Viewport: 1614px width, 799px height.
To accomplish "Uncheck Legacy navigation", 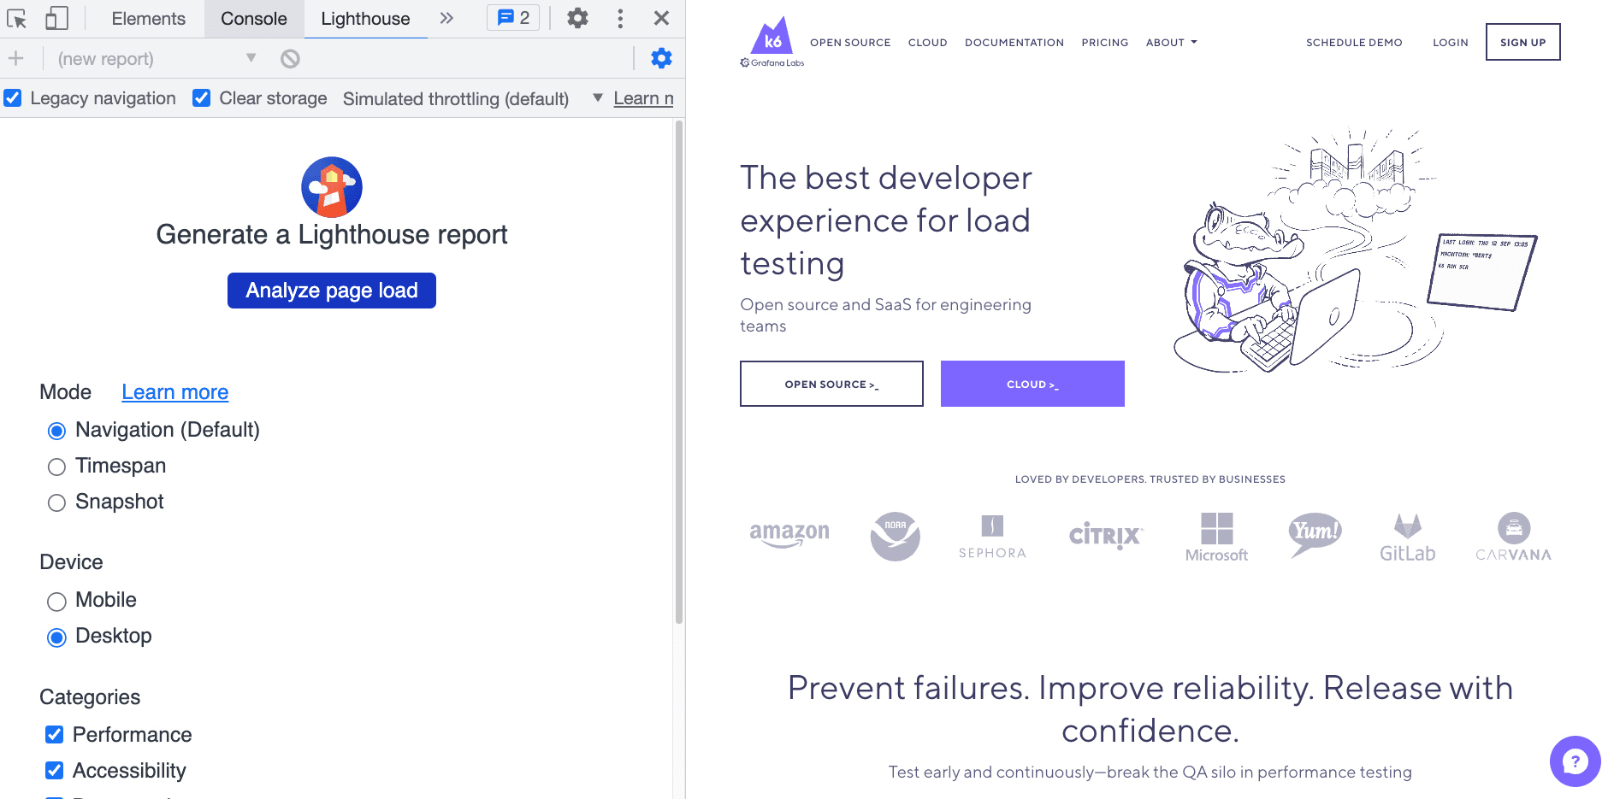I will 12,98.
